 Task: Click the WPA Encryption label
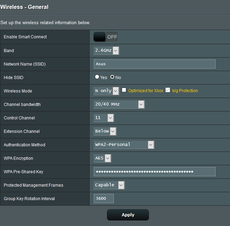[18, 158]
